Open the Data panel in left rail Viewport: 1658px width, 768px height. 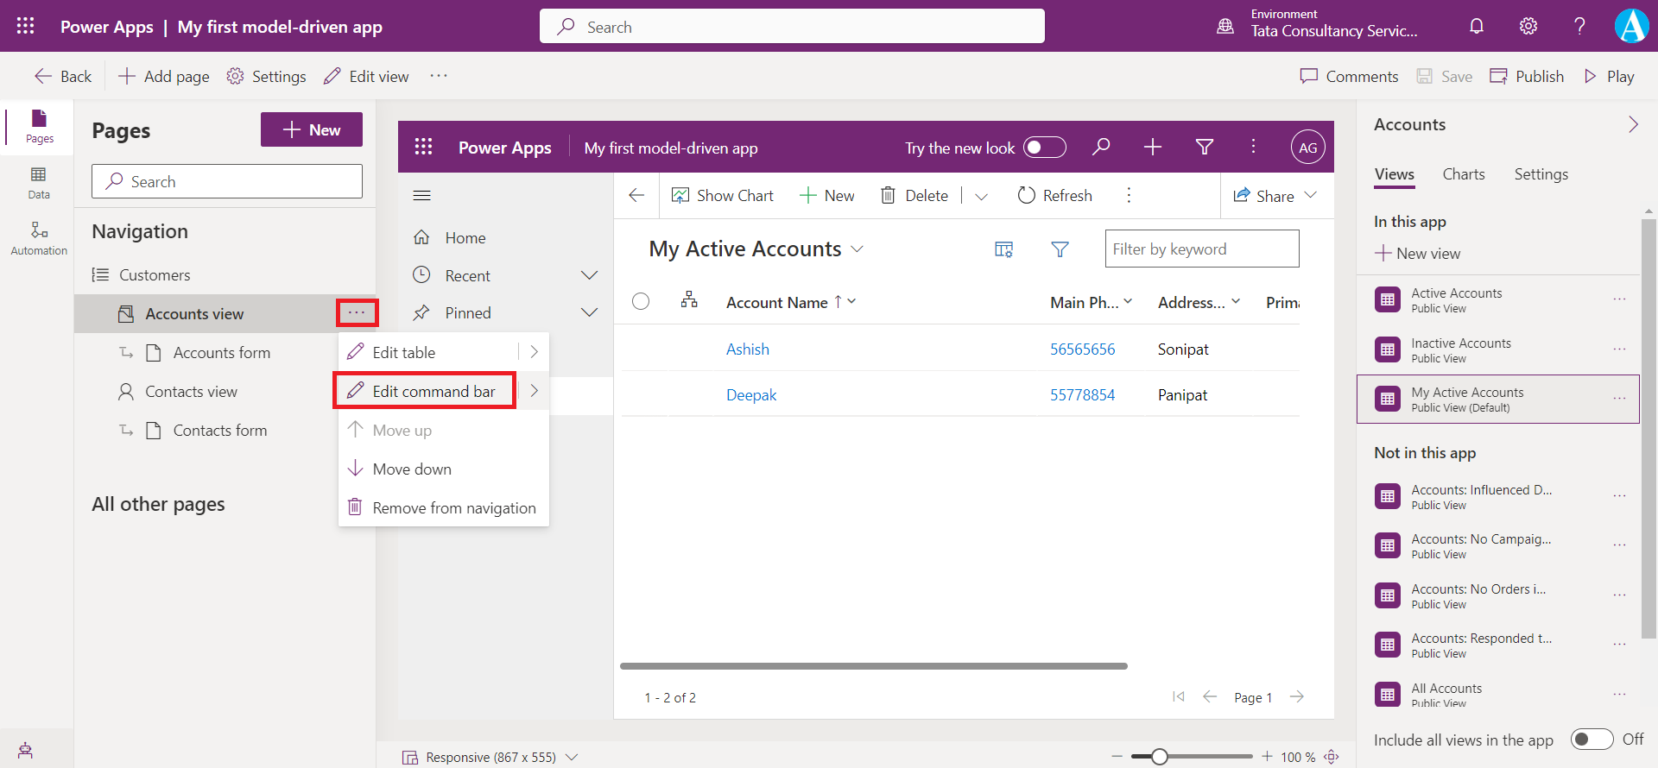point(38,182)
